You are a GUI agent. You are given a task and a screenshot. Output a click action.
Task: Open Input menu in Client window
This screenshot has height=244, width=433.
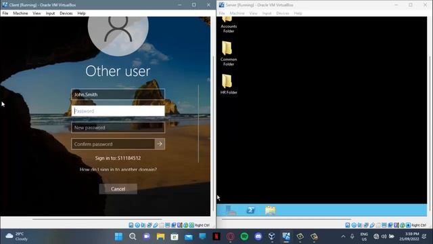[x=50, y=14]
